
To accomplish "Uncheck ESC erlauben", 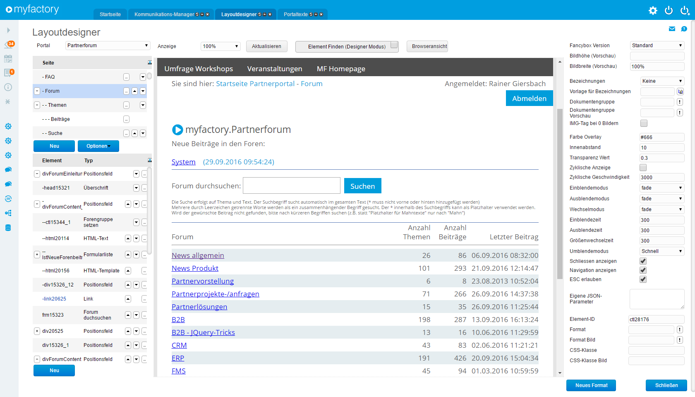I will [643, 279].
